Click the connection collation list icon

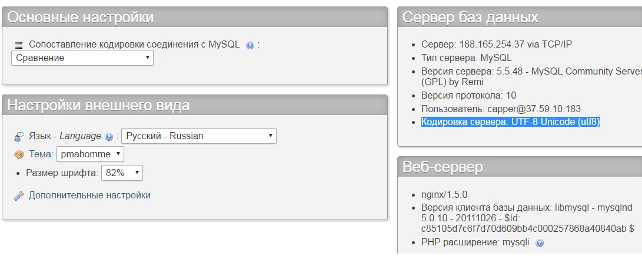[x=18, y=45]
